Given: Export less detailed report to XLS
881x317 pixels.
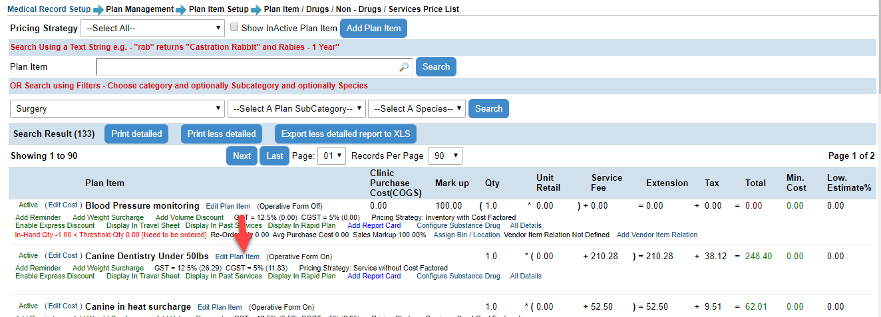Looking at the screenshot, I should click(x=345, y=134).
